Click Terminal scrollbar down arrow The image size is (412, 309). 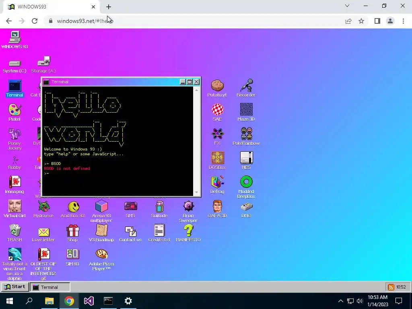pyautogui.click(x=196, y=192)
